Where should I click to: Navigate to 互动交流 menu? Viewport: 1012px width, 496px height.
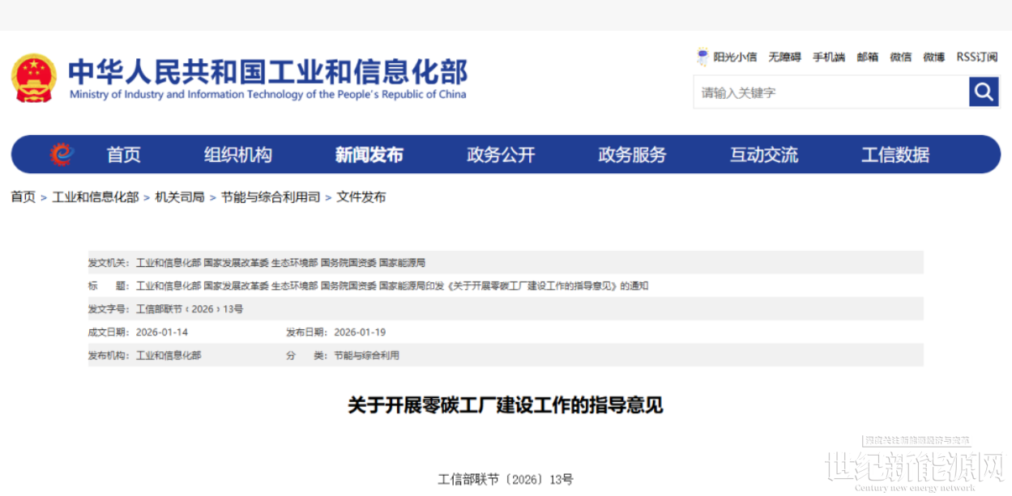[763, 155]
